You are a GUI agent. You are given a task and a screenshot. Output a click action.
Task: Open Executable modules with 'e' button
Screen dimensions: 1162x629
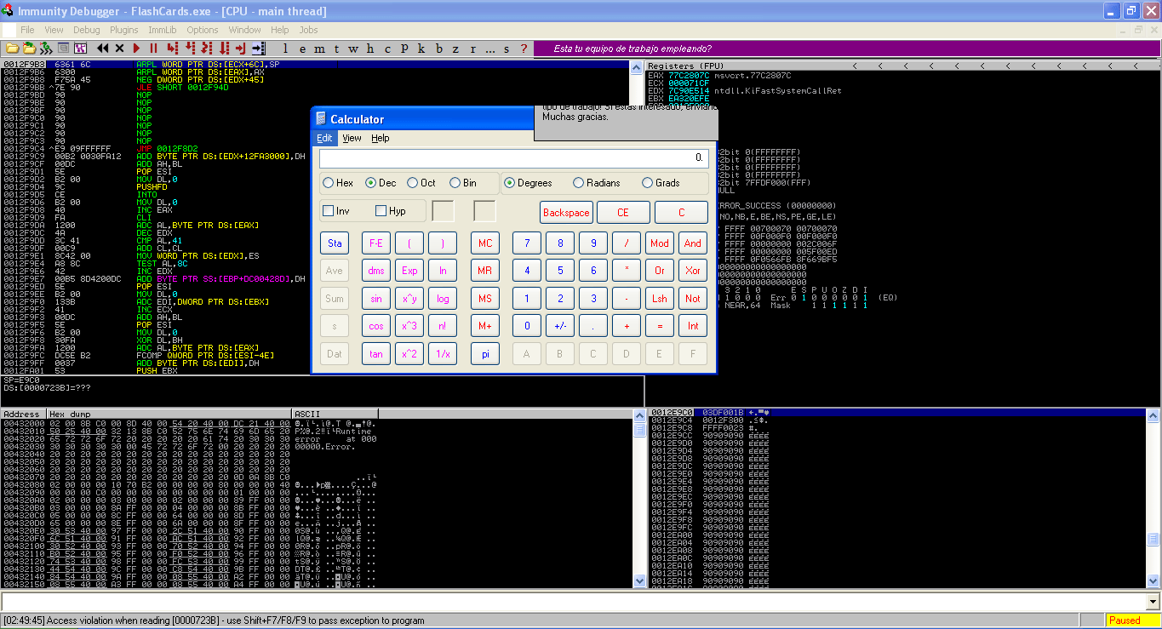click(302, 49)
